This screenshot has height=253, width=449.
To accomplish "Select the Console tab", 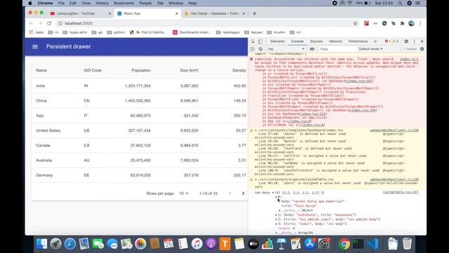I will (x=297, y=41).
